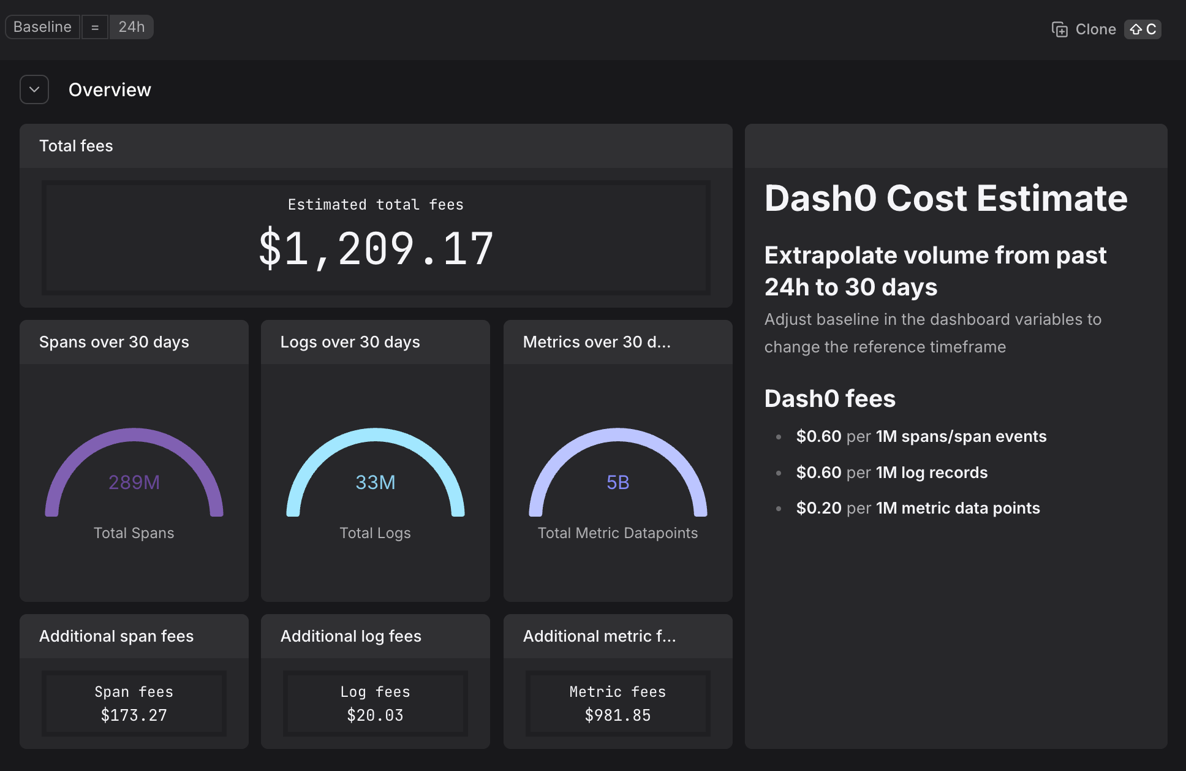Click Spans over 30 days panel header

114,342
